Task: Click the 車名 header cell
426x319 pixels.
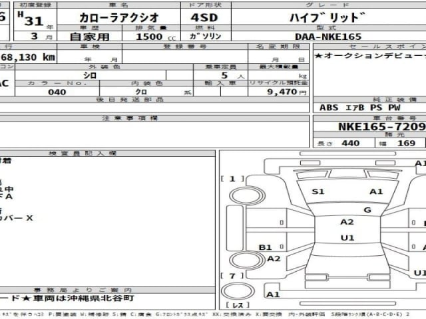Action: 118,5
